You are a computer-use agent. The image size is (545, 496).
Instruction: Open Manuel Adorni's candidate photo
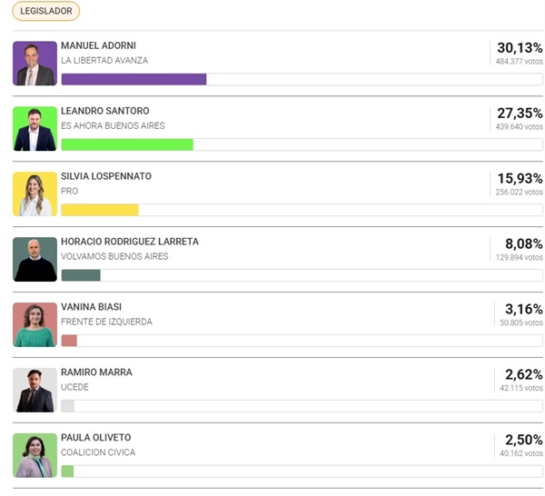(x=35, y=64)
